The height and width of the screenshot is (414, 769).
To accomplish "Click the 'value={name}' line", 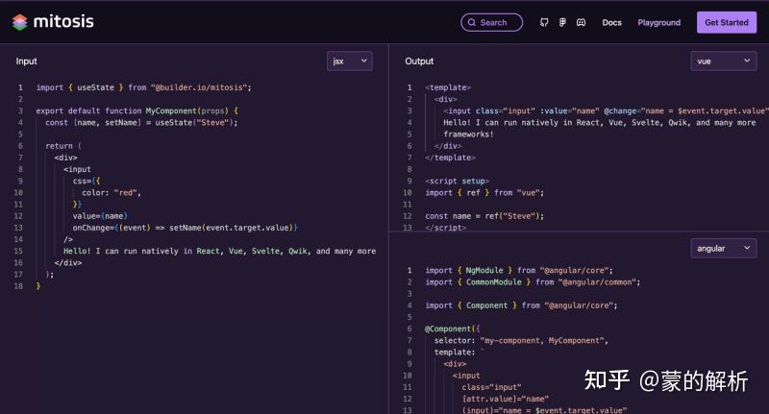I will (x=100, y=216).
